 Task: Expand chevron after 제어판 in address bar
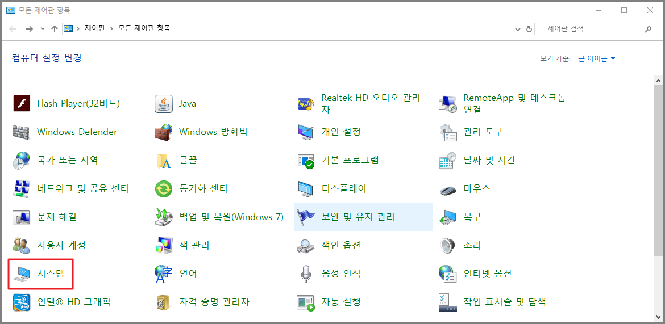(x=112, y=29)
